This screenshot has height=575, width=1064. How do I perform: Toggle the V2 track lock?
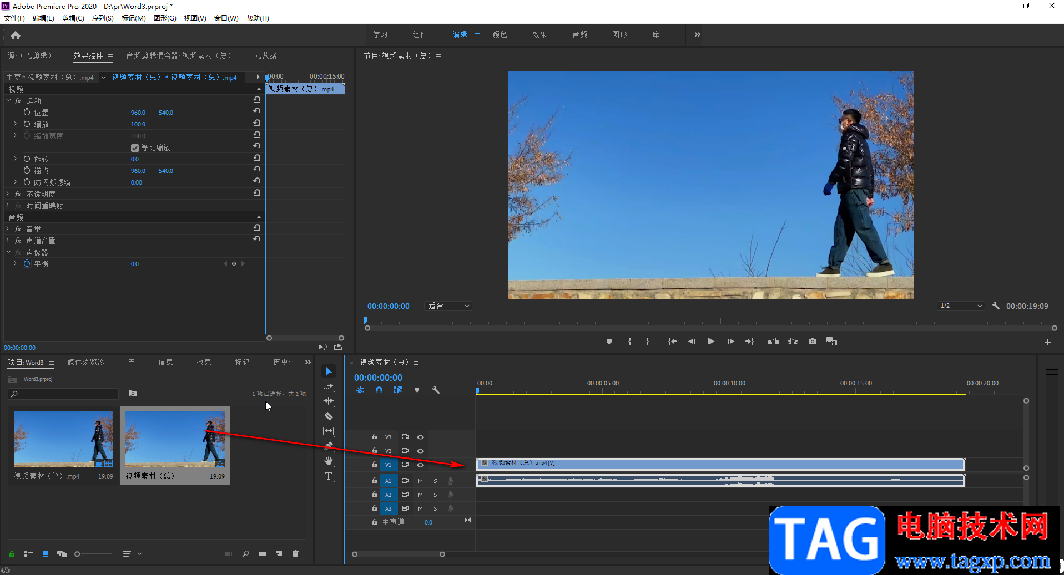point(375,451)
